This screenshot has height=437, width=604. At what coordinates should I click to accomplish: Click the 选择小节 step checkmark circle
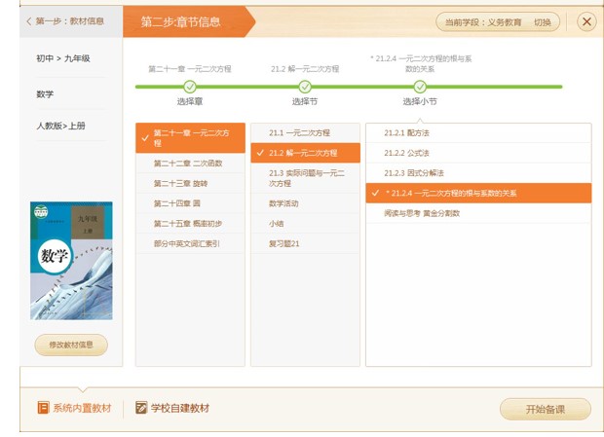tap(420, 87)
